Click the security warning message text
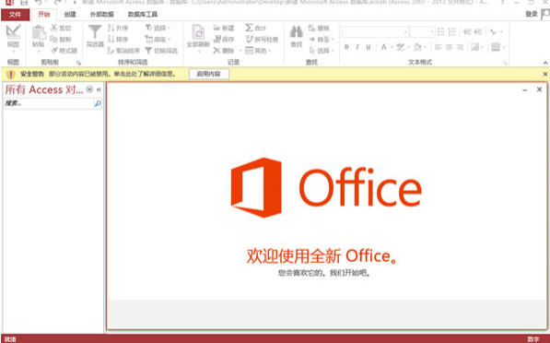The image size is (550, 343). click(x=112, y=74)
